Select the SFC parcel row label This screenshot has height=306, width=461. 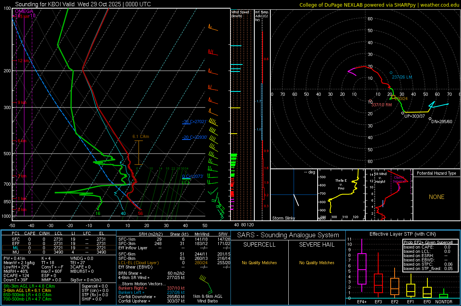[16, 239]
